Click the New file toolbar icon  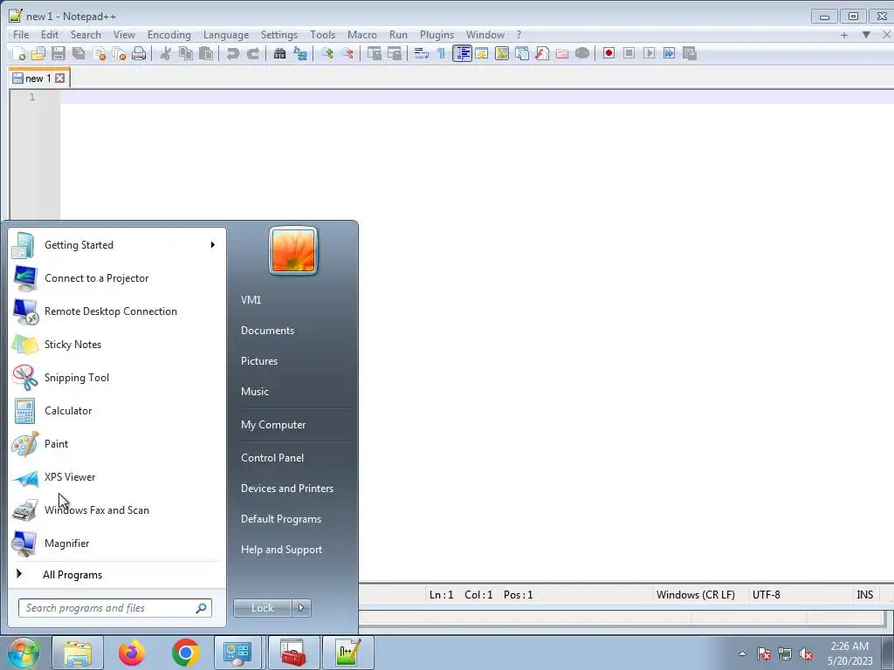19,53
